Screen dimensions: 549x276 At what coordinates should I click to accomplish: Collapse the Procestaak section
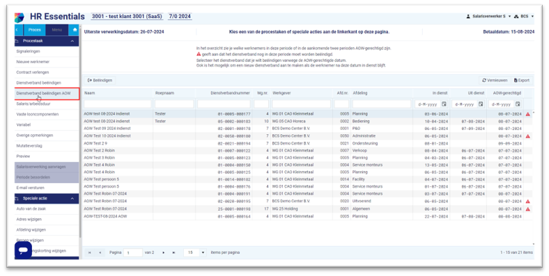(x=72, y=41)
